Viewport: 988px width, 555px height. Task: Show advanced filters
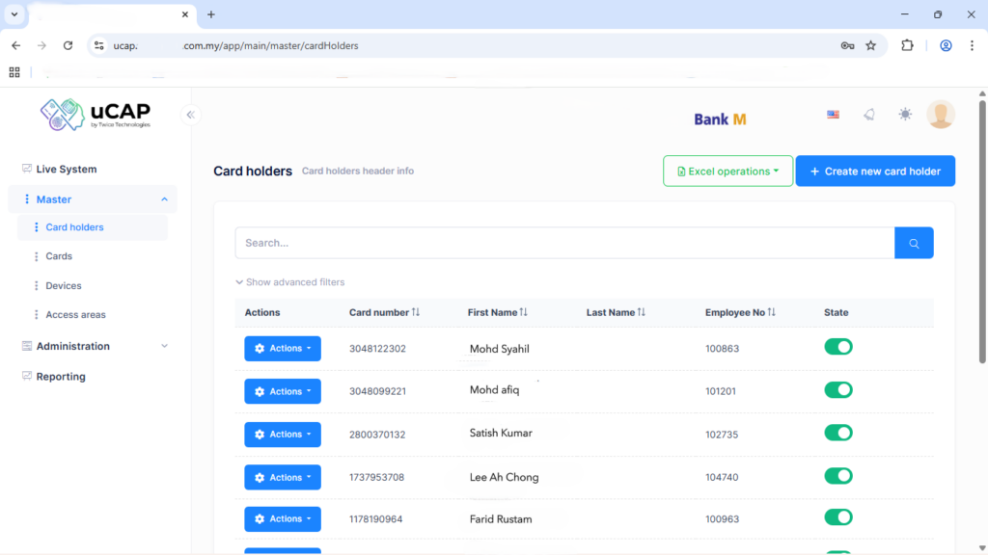pyautogui.click(x=290, y=282)
